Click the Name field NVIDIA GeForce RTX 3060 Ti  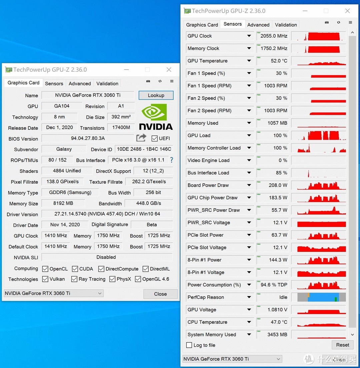88,95
